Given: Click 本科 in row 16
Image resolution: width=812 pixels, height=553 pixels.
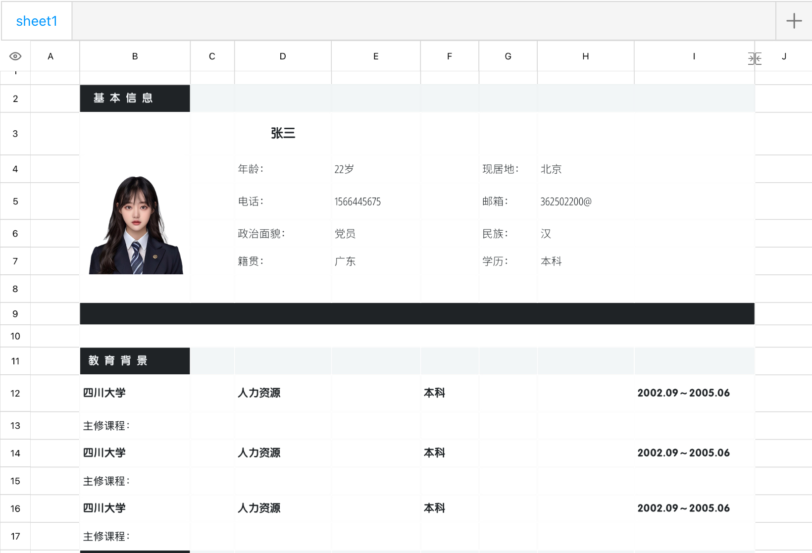Looking at the screenshot, I should click(434, 508).
